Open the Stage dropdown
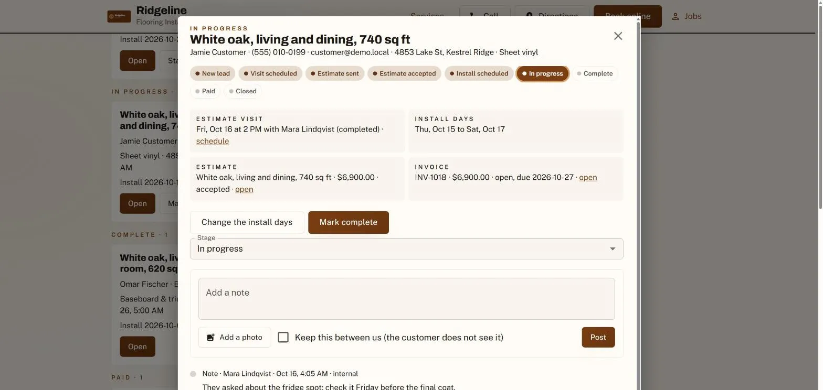Image resolution: width=823 pixels, height=390 pixels. (407, 248)
